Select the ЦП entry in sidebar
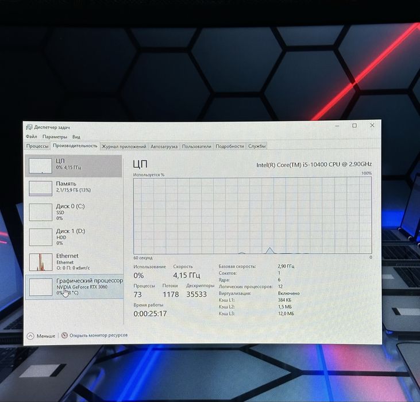This screenshot has height=402, width=420. pyautogui.click(x=74, y=166)
